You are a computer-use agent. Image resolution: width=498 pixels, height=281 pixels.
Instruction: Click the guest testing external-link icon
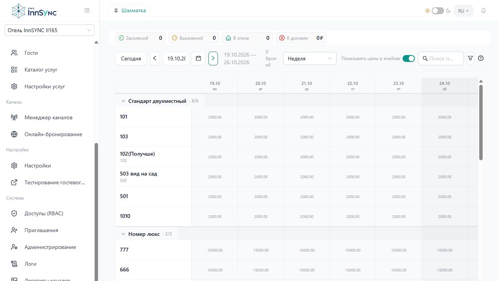click(x=14, y=182)
